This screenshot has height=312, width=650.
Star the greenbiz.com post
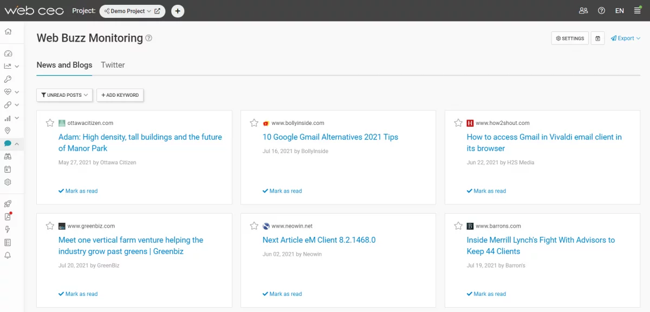click(50, 226)
